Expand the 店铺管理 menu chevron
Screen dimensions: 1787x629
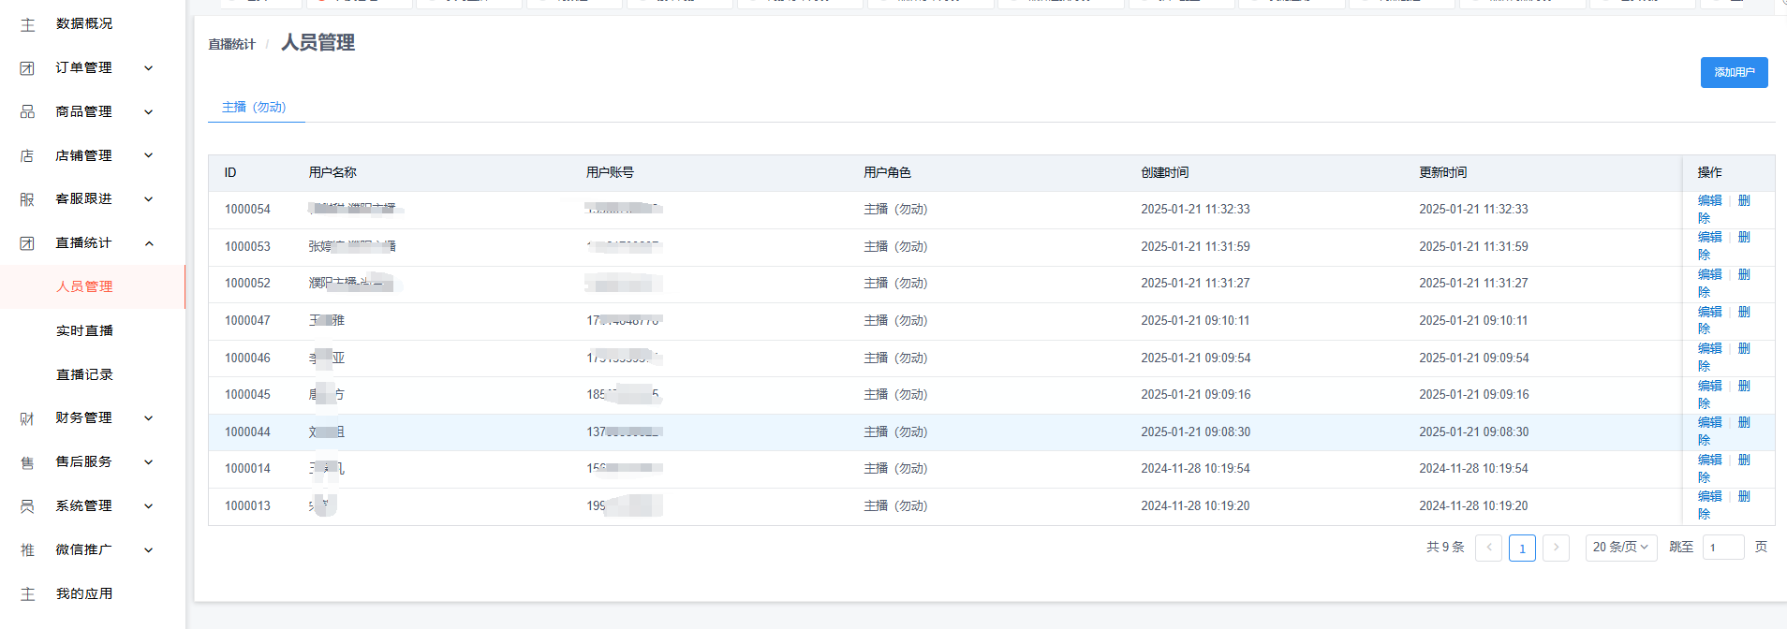coord(148,155)
